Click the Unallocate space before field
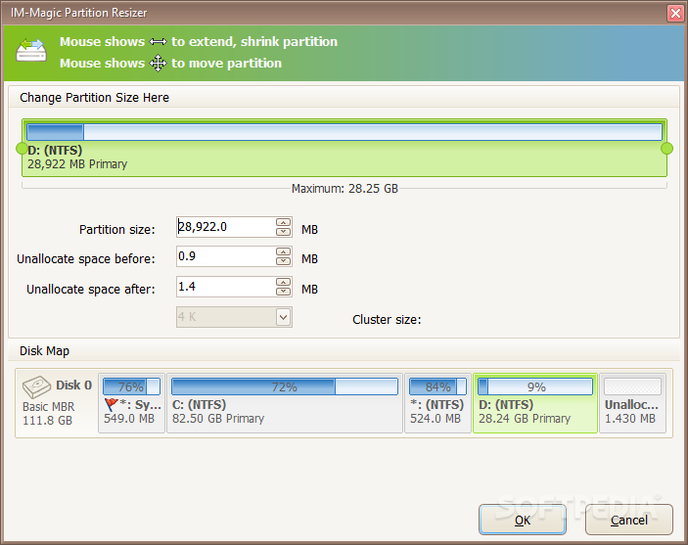This screenshot has width=688, height=545. tap(225, 256)
